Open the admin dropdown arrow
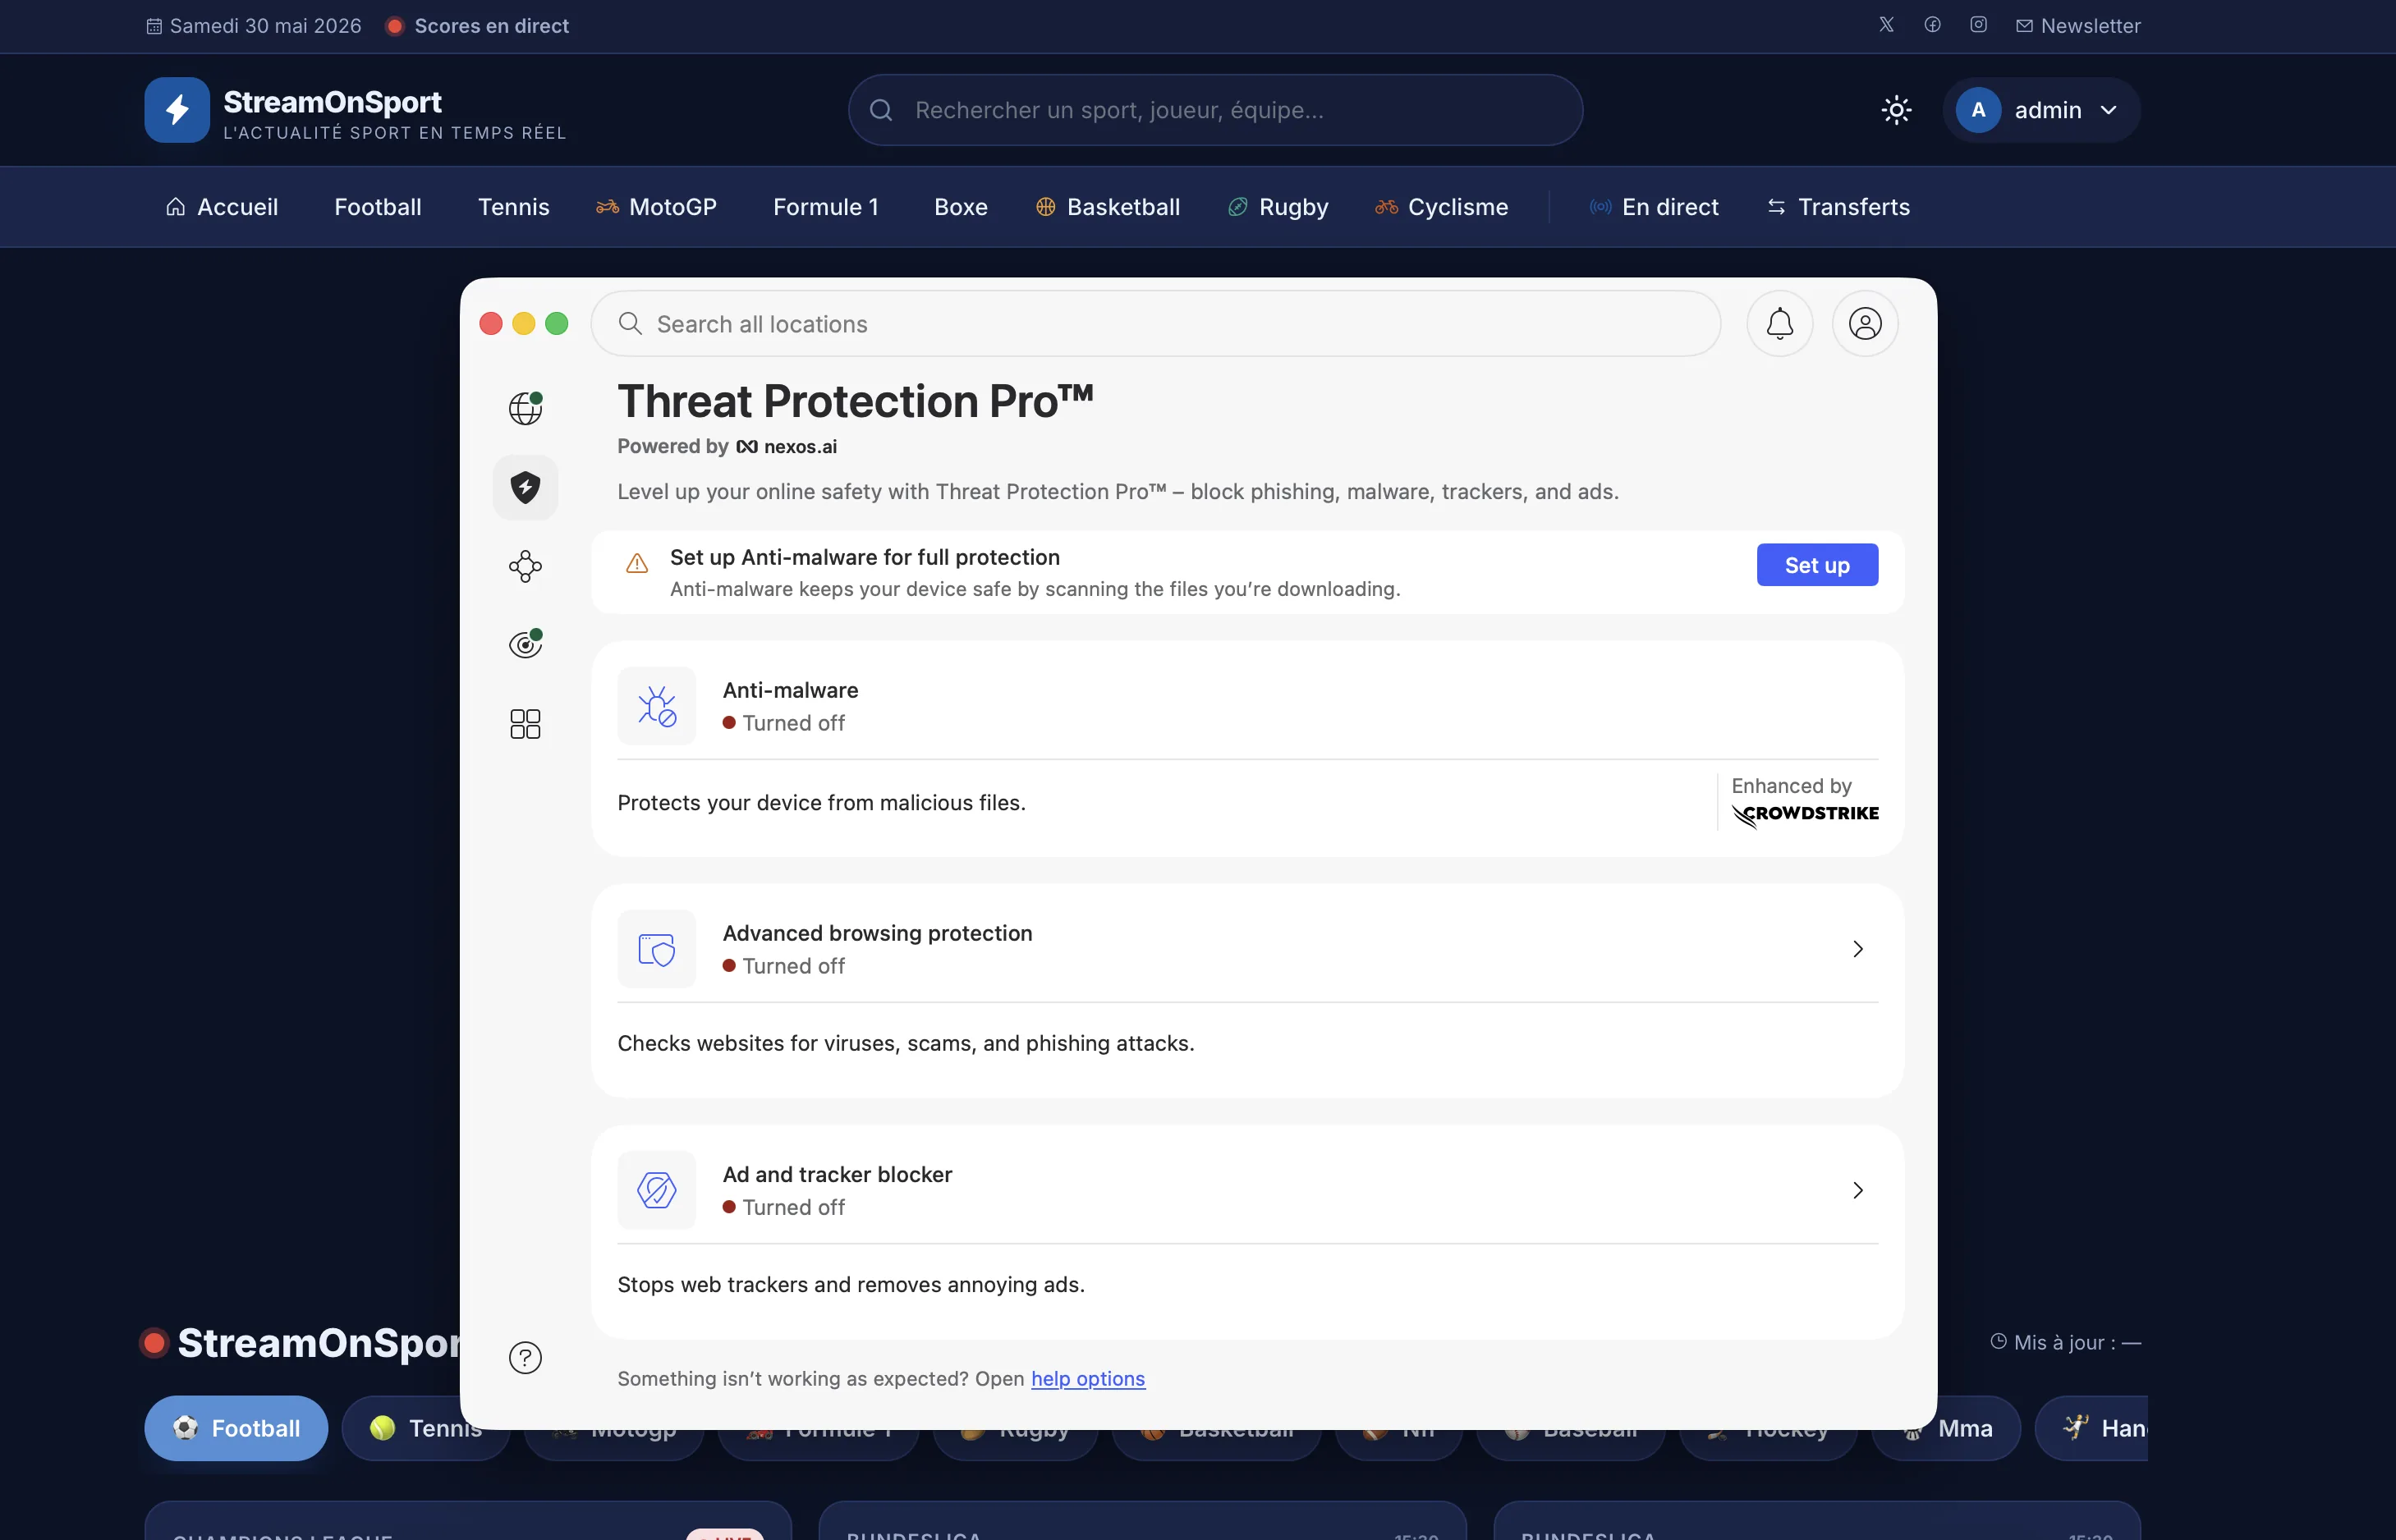 point(2109,110)
